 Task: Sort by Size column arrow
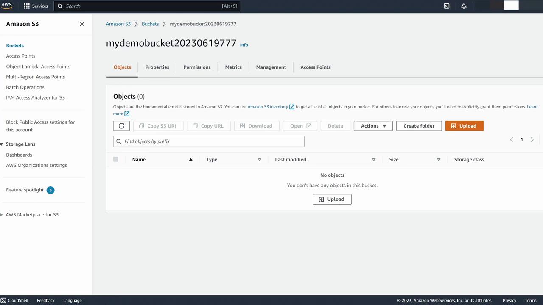pyautogui.click(x=439, y=160)
